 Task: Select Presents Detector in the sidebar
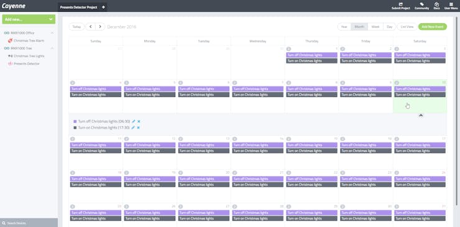click(x=27, y=63)
